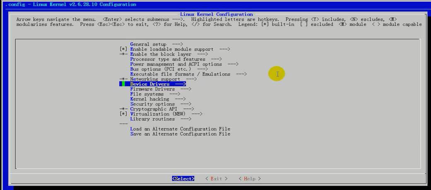This screenshot has width=431, height=190.
Task: Select Cryptographic API entry
Action: tap(162, 109)
